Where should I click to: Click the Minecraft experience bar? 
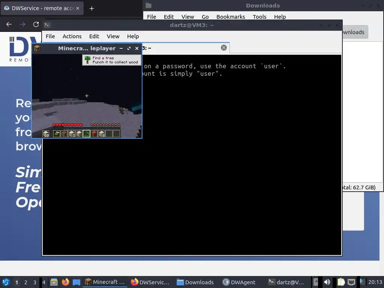(x=87, y=128)
